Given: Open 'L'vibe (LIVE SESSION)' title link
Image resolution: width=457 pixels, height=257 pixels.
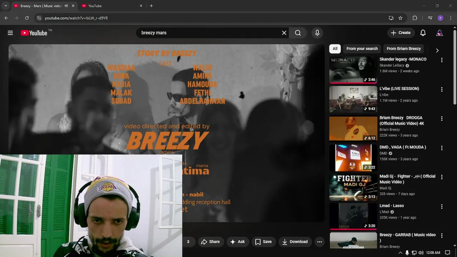Looking at the screenshot, I should (399, 89).
